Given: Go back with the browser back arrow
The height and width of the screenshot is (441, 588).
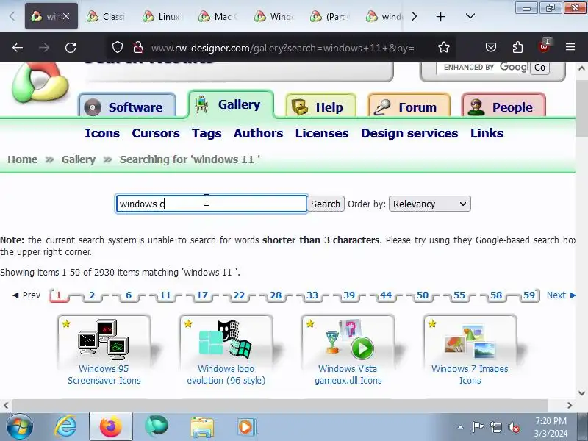Looking at the screenshot, I should [x=17, y=48].
